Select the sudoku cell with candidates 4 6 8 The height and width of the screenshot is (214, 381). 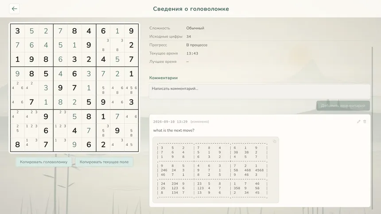click(117, 88)
